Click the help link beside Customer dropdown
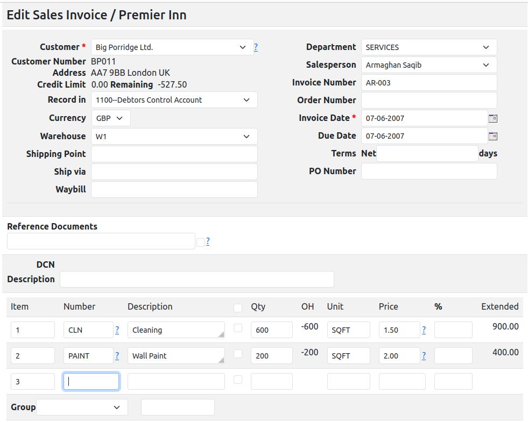The image size is (528, 422). 256,47
